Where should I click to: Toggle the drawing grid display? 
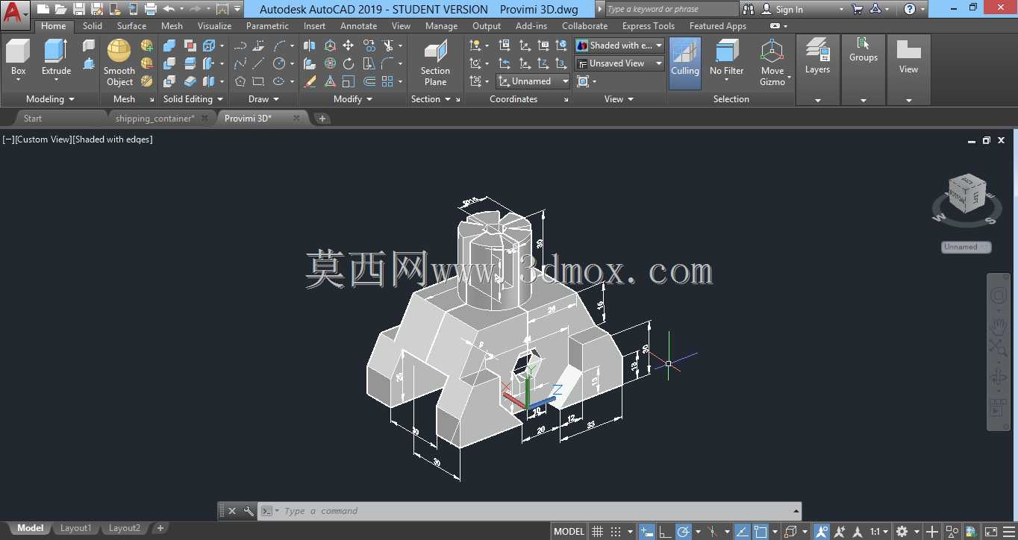[x=597, y=531]
